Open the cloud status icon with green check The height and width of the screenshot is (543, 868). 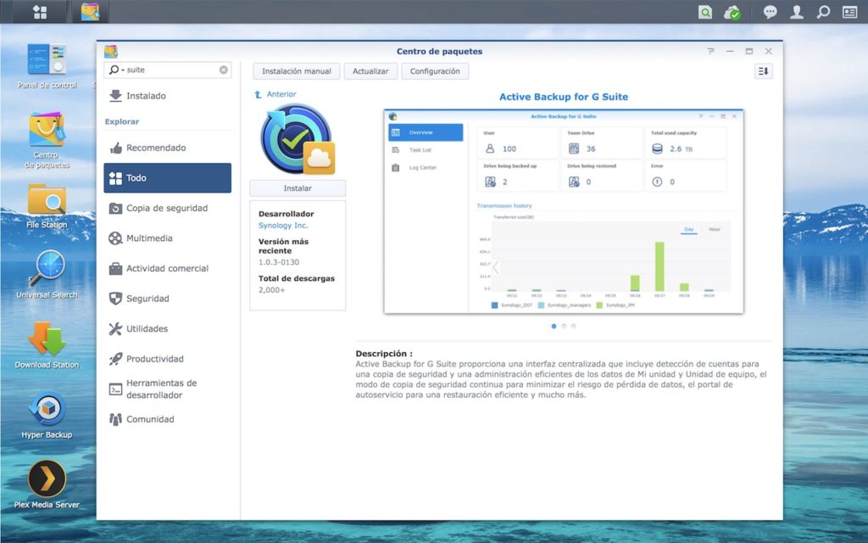[732, 12]
